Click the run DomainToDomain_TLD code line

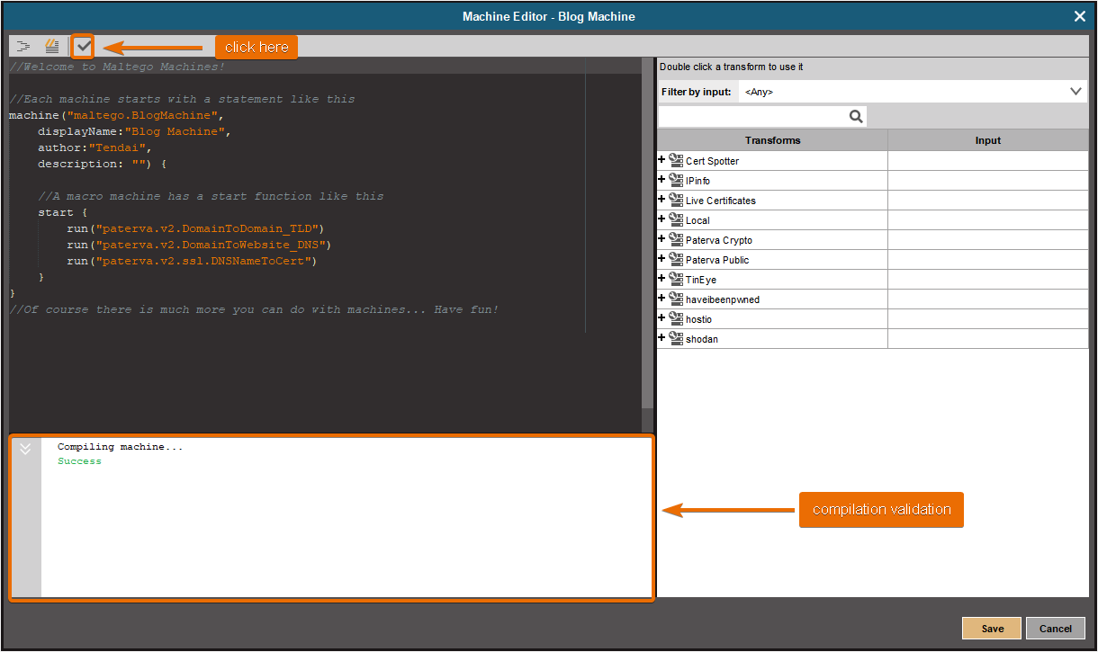tap(194, 228)
